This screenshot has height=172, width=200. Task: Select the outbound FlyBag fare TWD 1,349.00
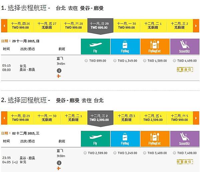(115, 61)
